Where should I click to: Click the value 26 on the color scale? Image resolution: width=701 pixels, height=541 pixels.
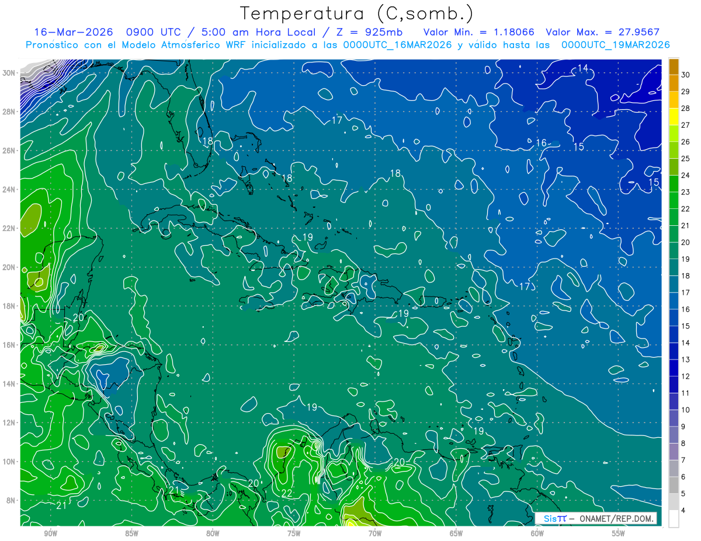coord(686,142)
